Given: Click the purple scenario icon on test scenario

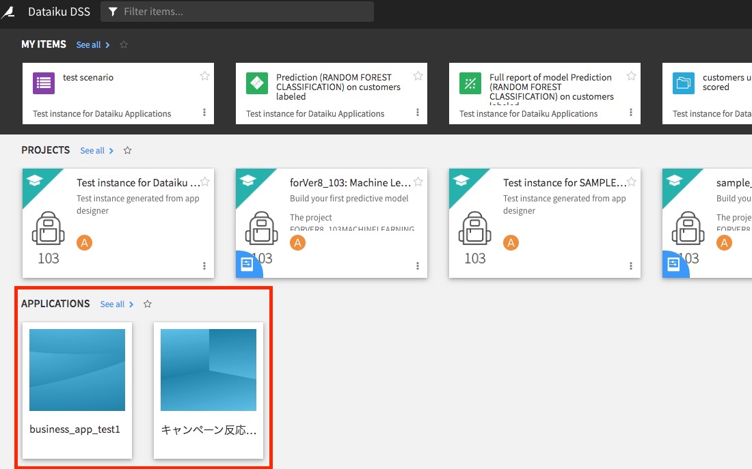Looking at the screenshot, I should pyautogui.click(x=44, y=83).
